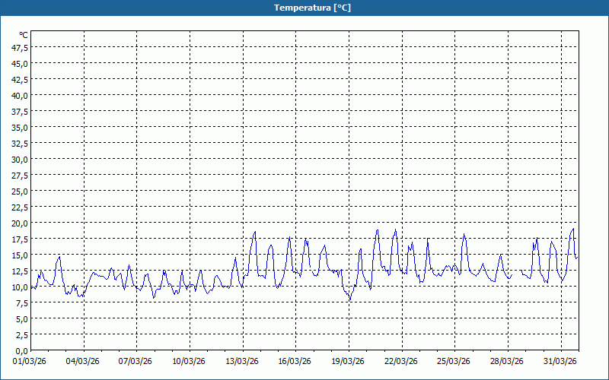The width and height of the screenshot is (609, 380).
Task: Select the 32,5 y-axis label
Action: tap(21, 144)
